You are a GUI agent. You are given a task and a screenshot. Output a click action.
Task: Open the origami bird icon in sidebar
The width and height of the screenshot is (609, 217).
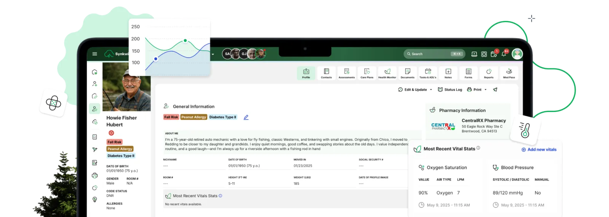coord(95,149)
